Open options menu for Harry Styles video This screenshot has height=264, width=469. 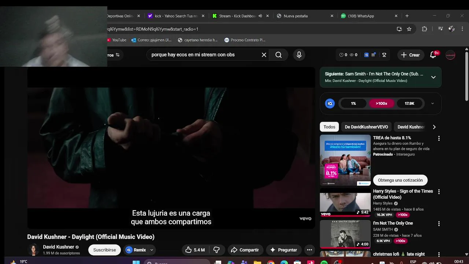point(439,192)
